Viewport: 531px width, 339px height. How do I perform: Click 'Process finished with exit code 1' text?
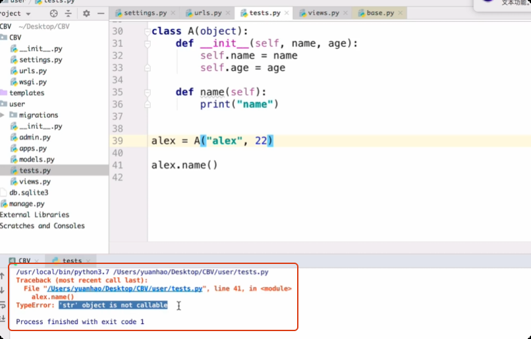80,322
